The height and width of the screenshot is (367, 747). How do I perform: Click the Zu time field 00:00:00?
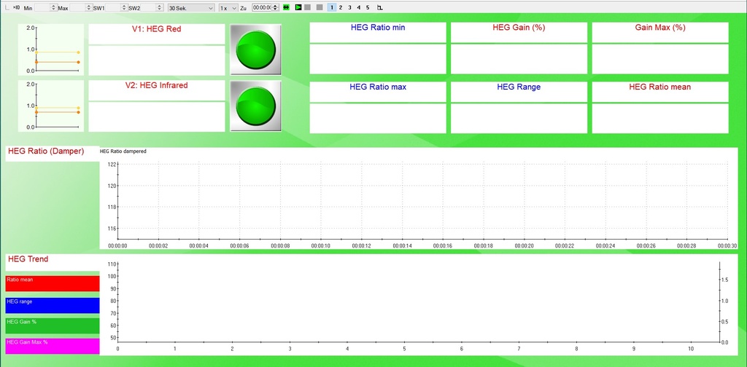coord(262,7)
